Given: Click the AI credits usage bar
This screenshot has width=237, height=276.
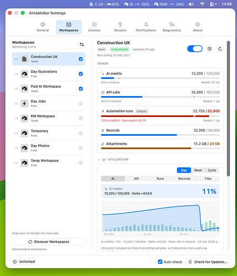Looking at the screenshot, I should 160,78.
